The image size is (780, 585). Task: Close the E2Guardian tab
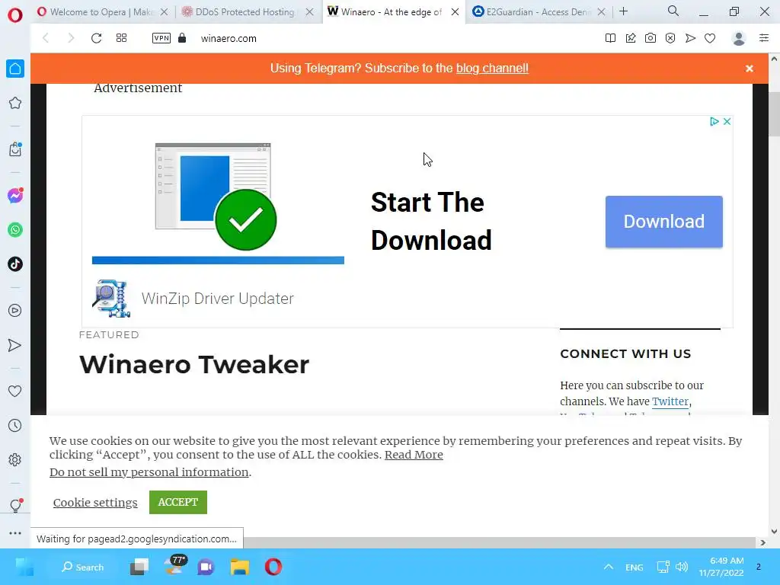pos(602,12)
